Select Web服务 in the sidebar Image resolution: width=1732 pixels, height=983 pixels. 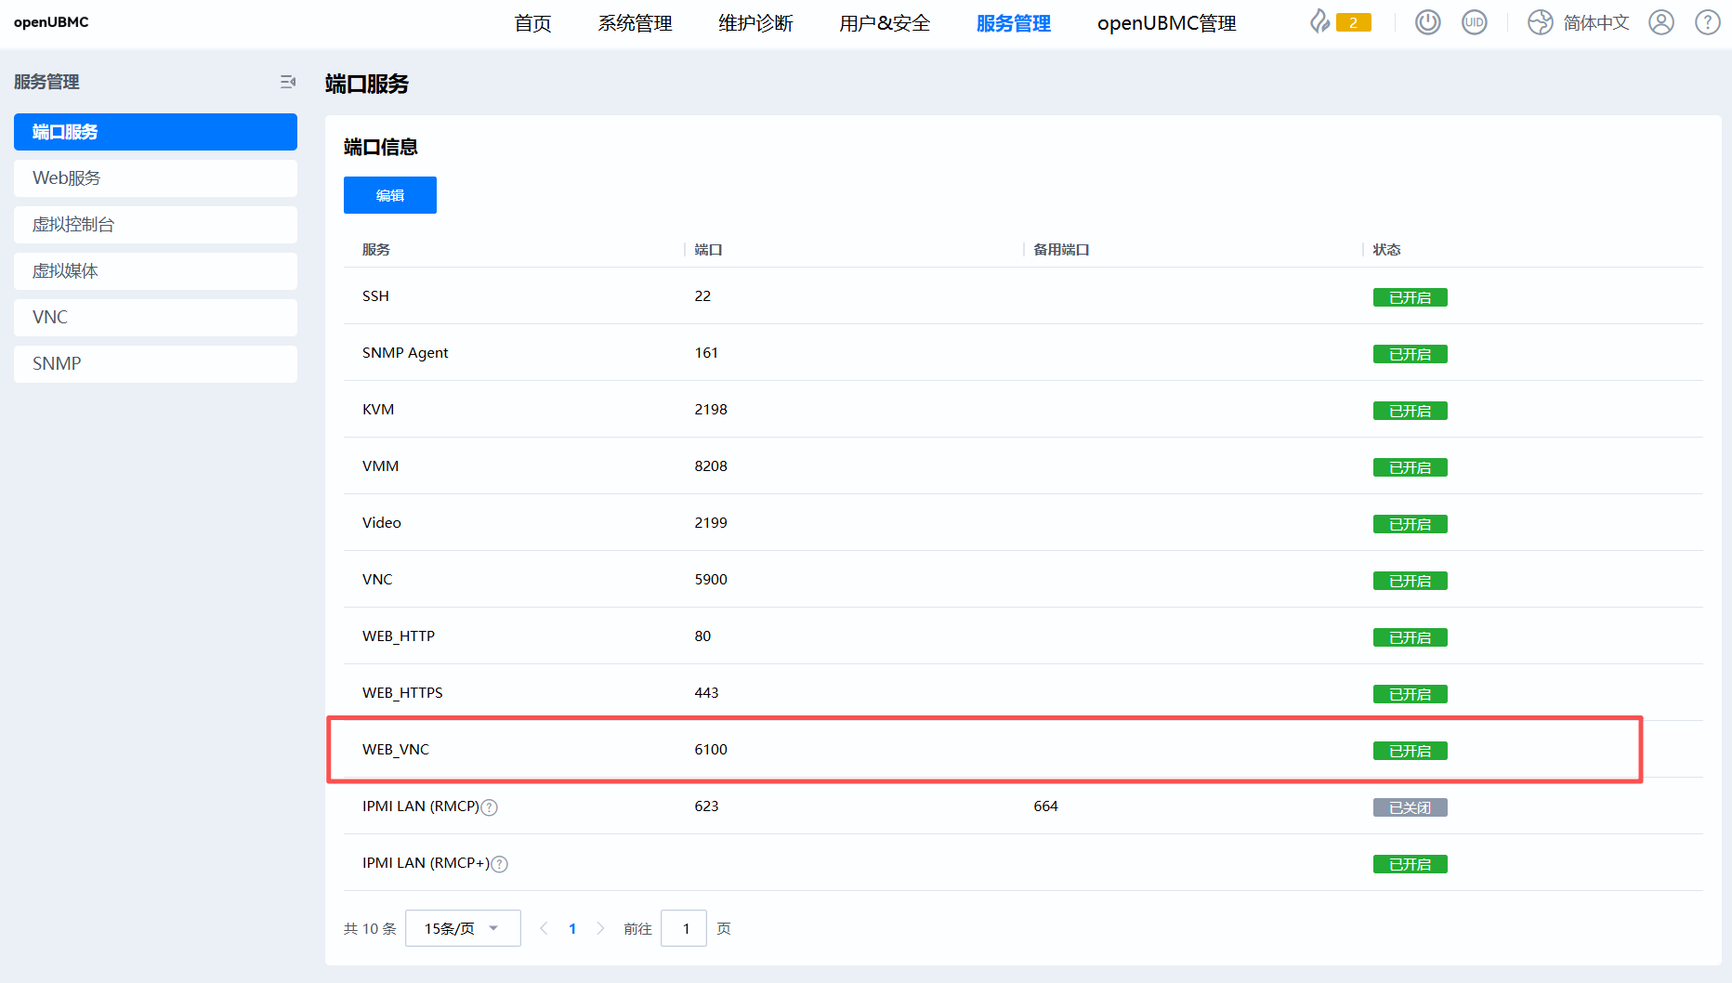pos(155,178)
